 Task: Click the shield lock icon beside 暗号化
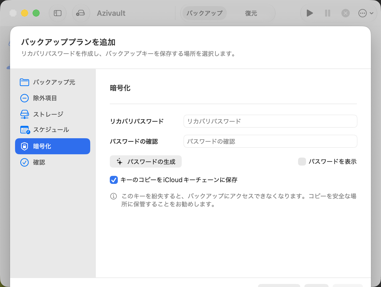click(24, 146)
